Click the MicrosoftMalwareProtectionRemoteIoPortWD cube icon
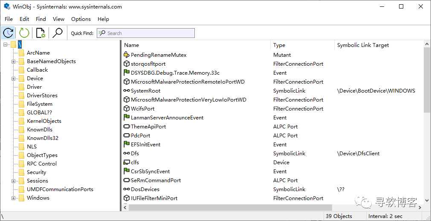 point(126,82)
